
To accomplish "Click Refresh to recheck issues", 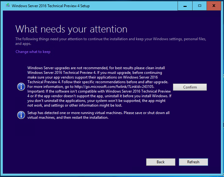I will (193, 162).
